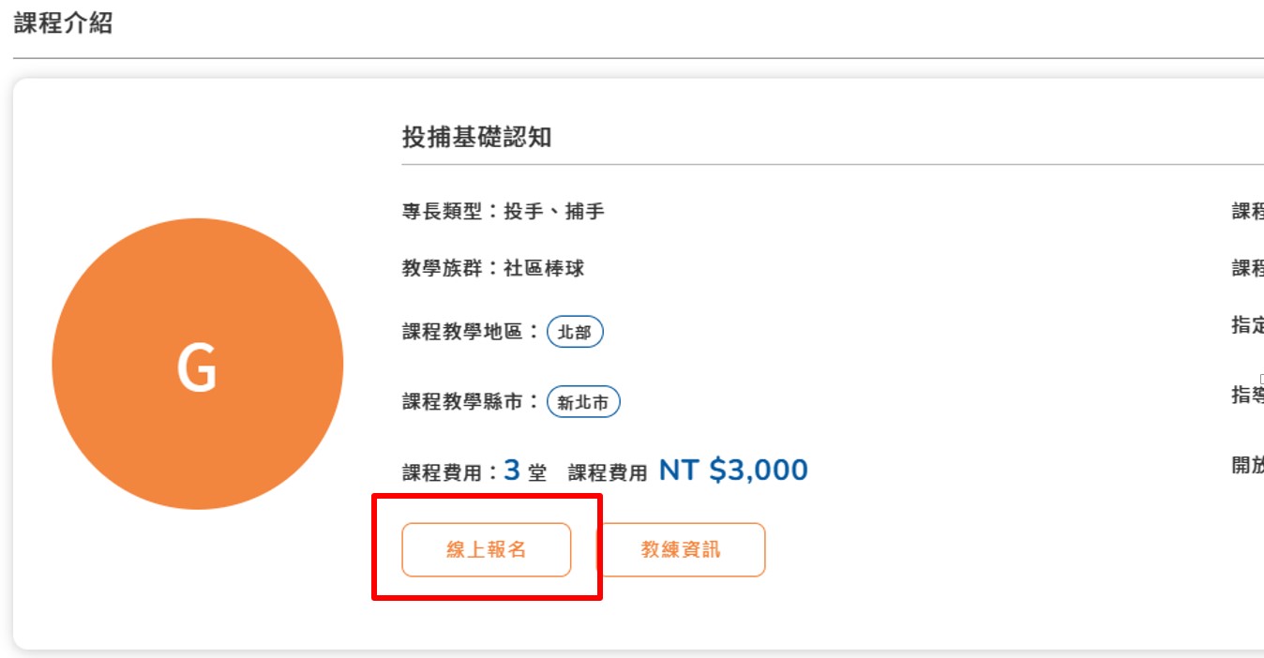
Task: Click the 投捕基礎認知 course title
Action: (477, 138)
